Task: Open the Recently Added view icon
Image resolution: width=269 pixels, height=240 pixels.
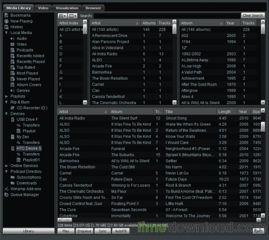Action: point(12,56)
